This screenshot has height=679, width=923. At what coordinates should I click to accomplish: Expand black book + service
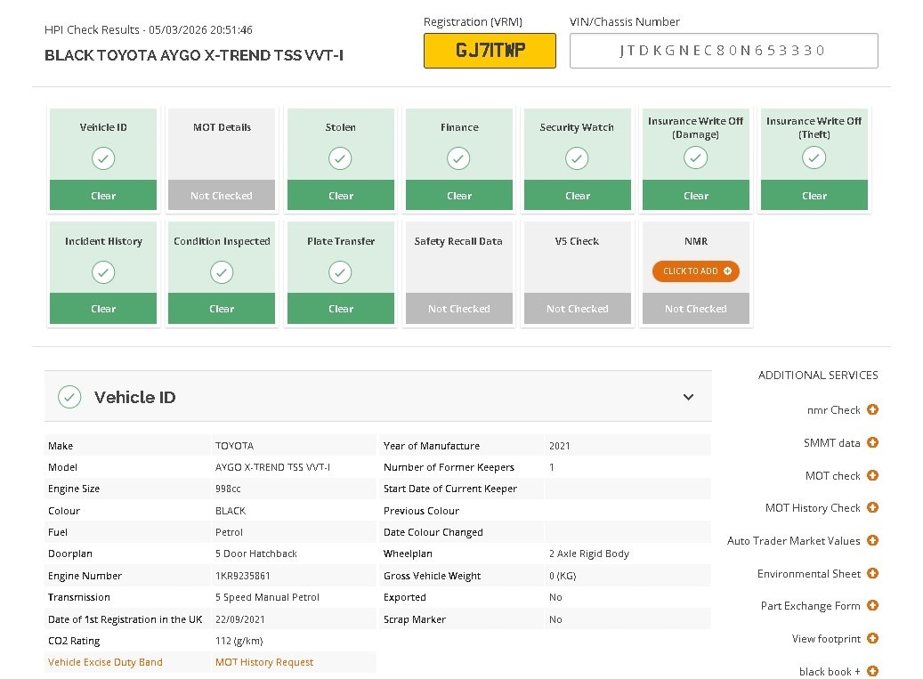(872, 671)
